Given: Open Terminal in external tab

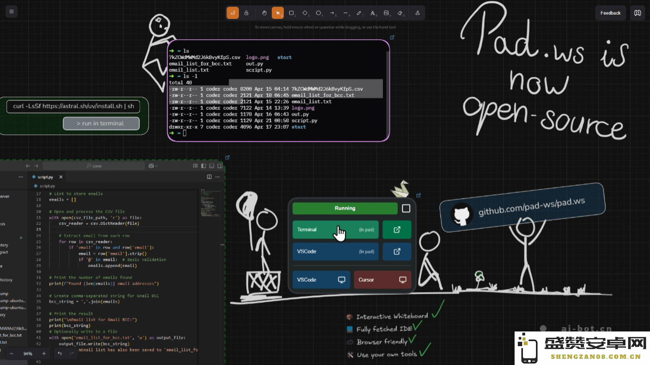Looking at the screenshot, I should pos(396,229).
